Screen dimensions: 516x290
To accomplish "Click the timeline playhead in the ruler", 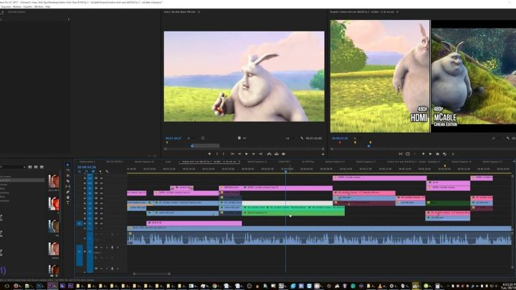I will pos(286,171).
